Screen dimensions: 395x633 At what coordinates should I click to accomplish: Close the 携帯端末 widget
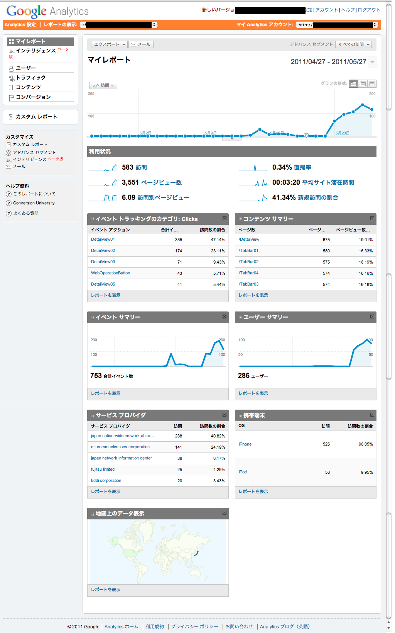click(372, 415)
